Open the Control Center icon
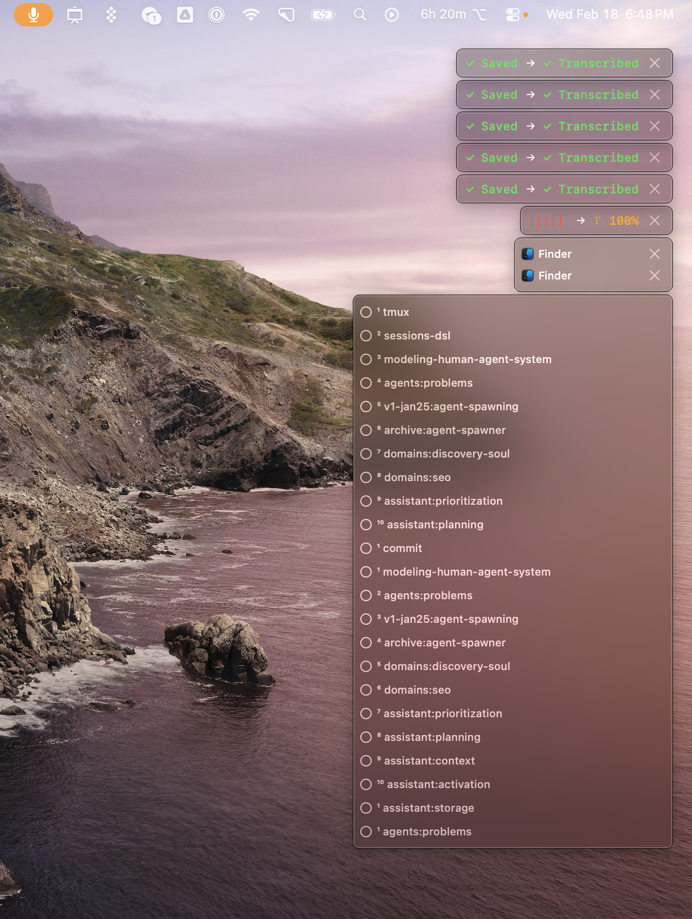The height and width of the screenshot is (919, 692). [513, 15]
